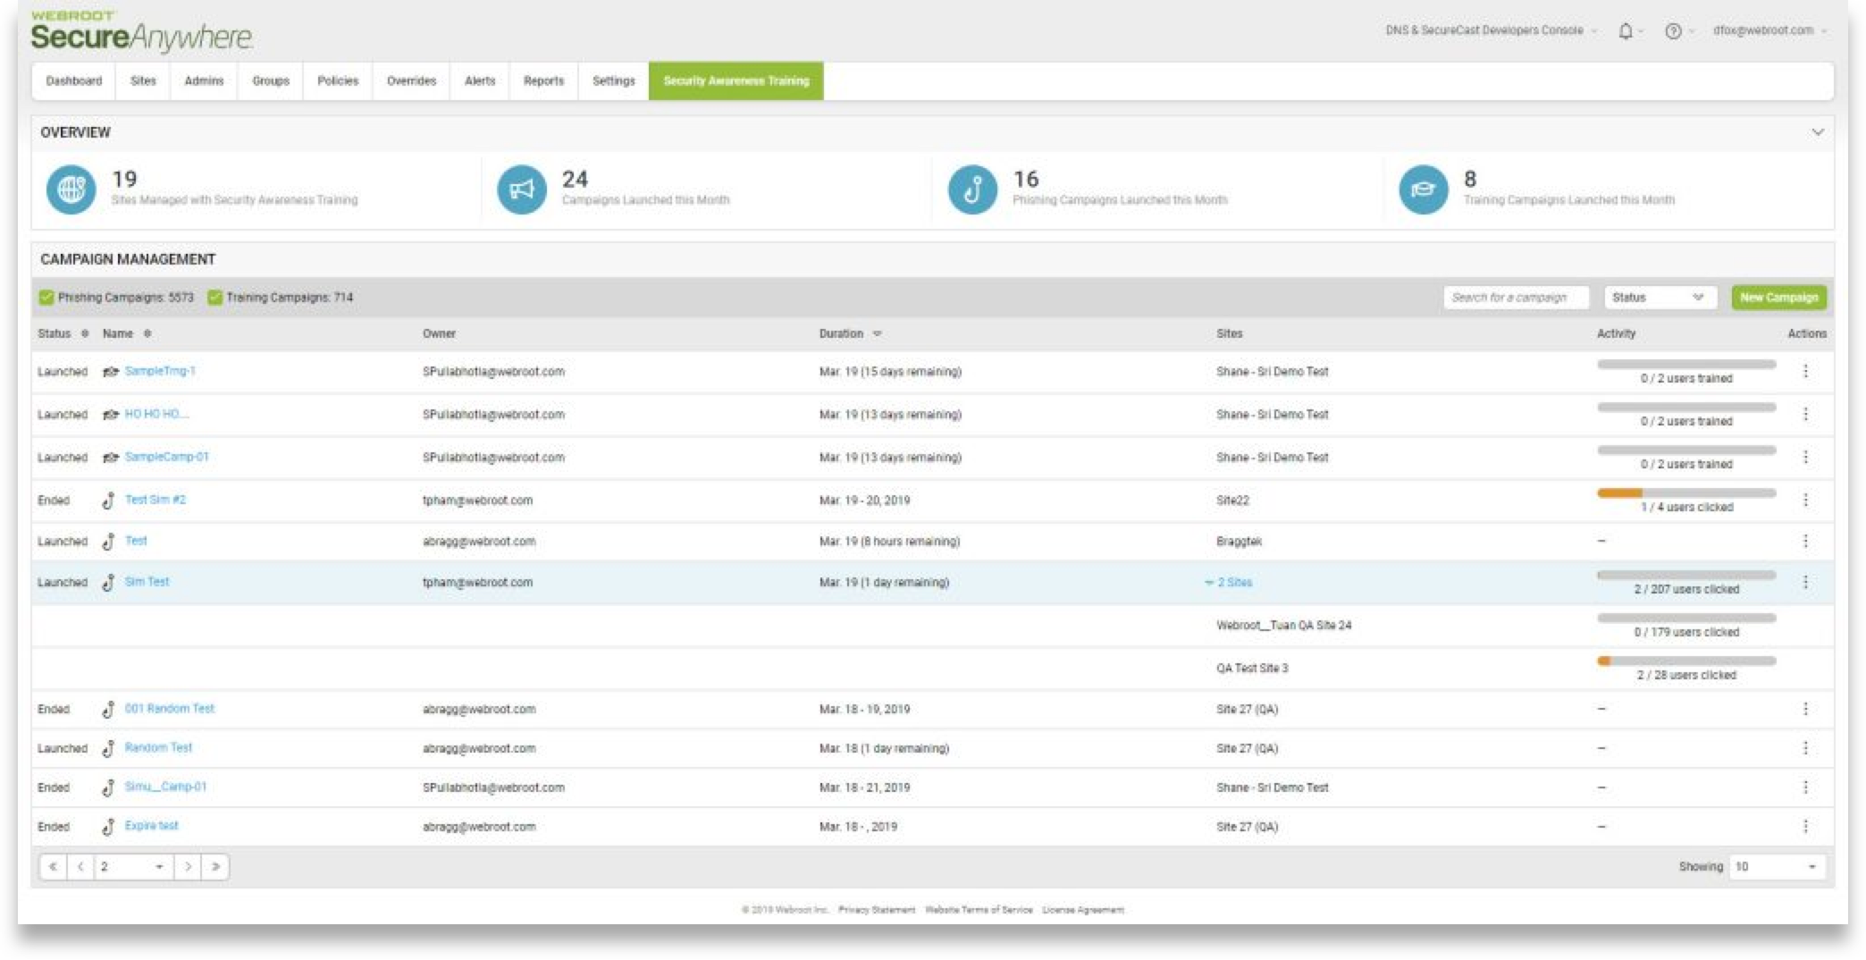The image size is (1866, 960).
Task: Open DNS & SecureCast Developers Console dropdown
Action: (1491, 30)
